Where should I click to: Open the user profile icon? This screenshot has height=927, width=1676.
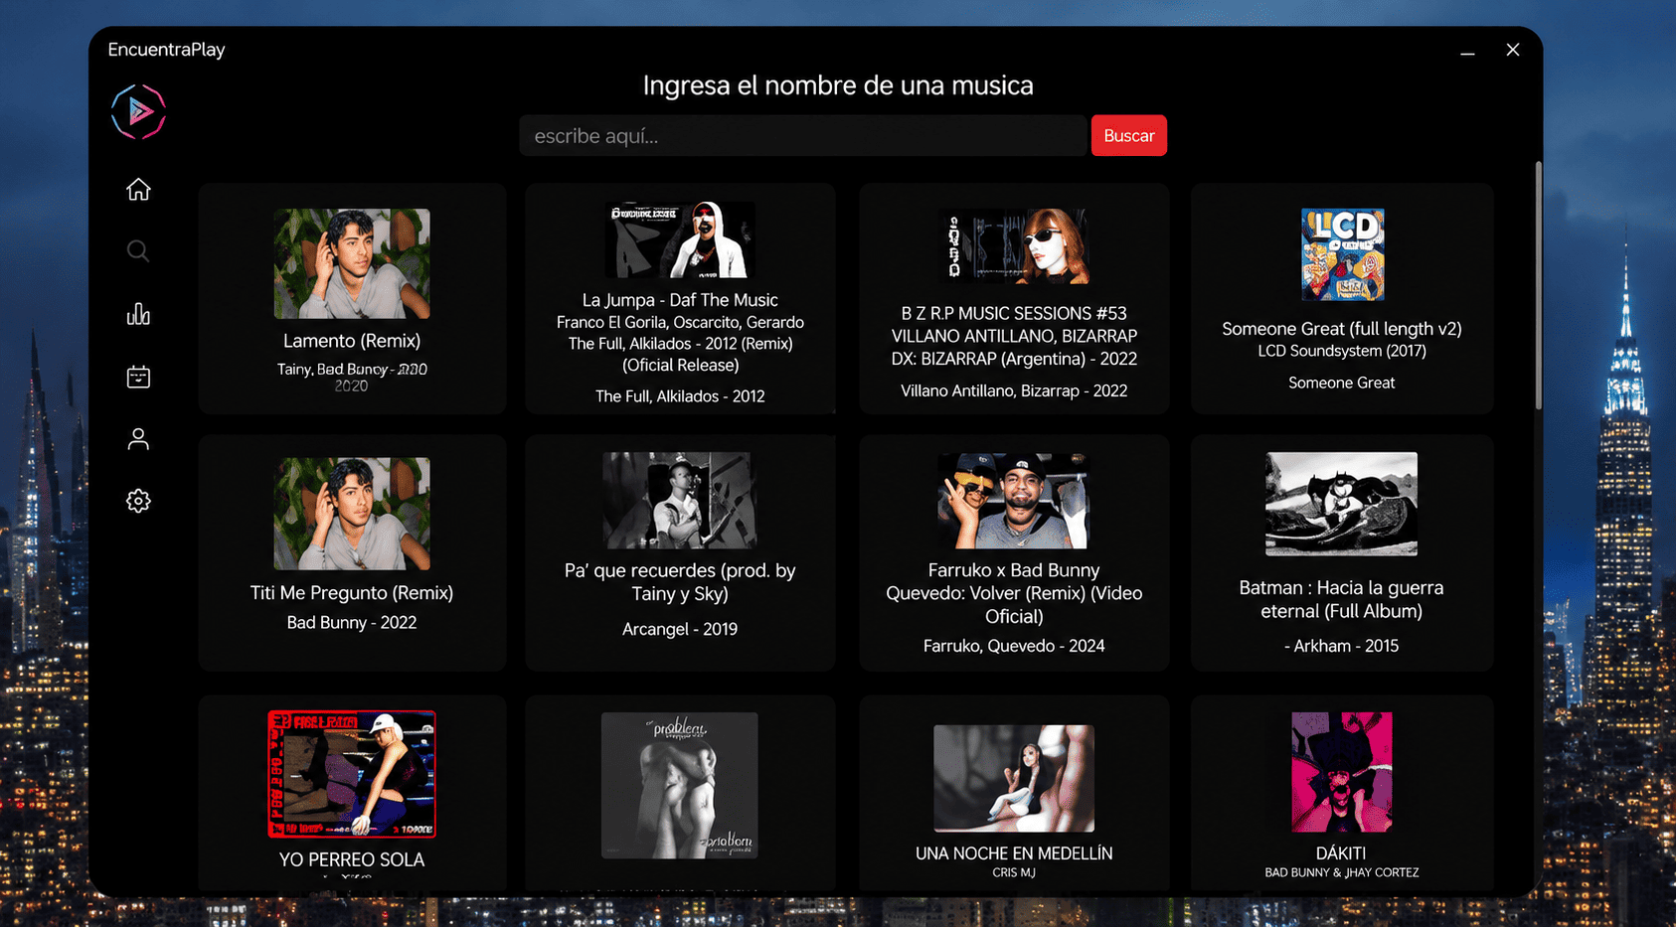click(x=138, y=439)
